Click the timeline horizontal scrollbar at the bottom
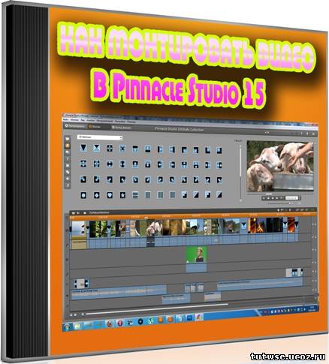This screenshot has height=364, width=329. (x=157, y=308)
